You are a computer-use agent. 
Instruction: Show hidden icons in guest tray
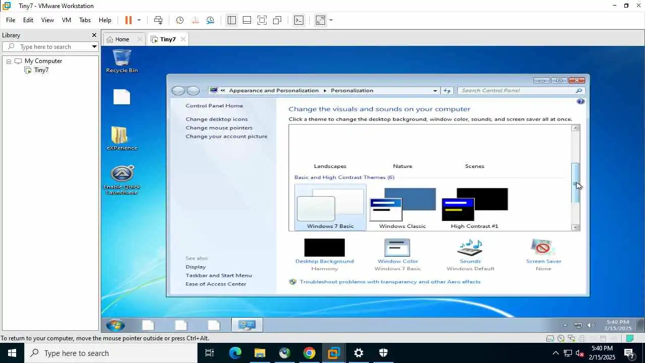[565, 325]
